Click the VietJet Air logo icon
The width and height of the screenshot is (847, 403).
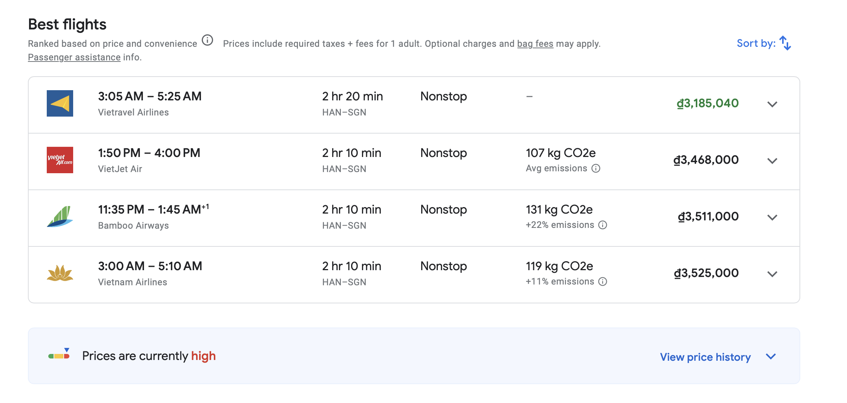(60, 160)
